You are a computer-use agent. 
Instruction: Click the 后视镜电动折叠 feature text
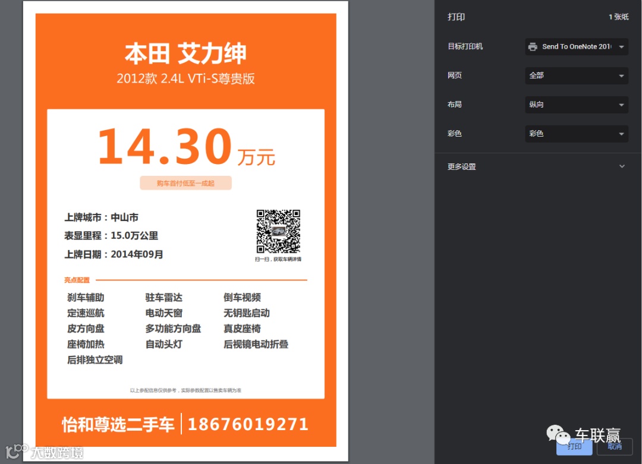(256, 344)
